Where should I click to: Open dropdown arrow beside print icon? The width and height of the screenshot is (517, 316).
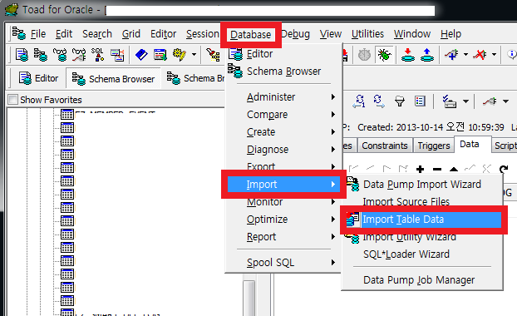click(465, 101)
